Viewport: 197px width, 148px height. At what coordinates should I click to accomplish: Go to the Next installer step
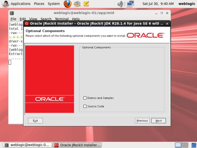point(158,121)
